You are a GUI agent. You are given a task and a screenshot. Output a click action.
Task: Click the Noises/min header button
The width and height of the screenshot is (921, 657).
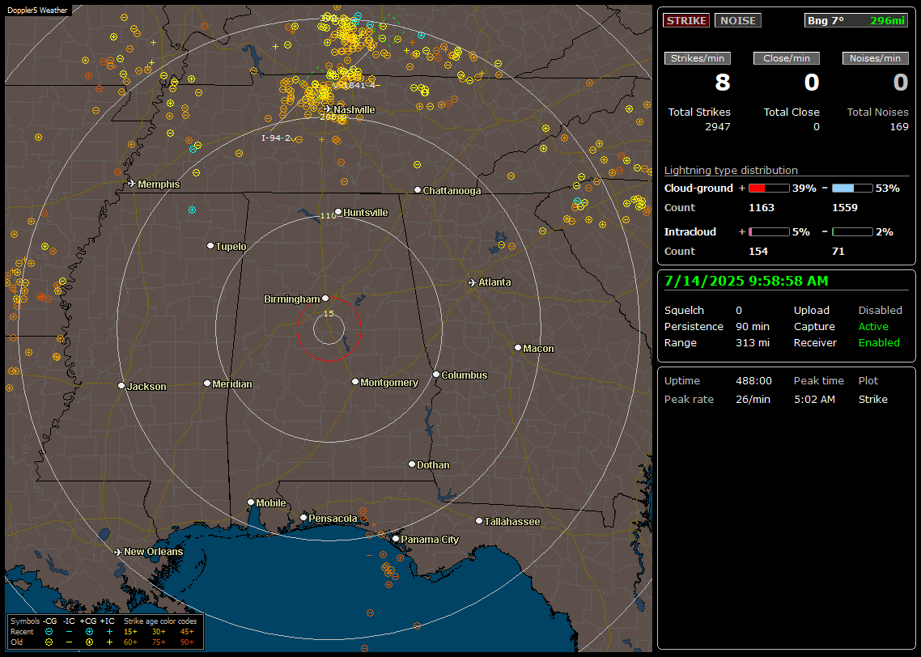tap(875, 58)
